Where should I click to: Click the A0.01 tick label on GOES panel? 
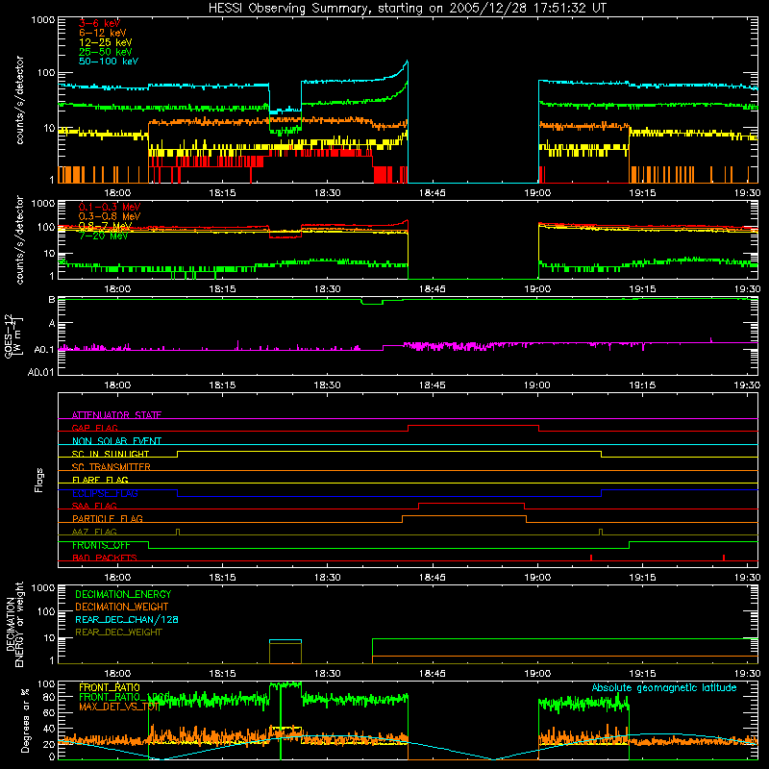(x=41, y=372)
